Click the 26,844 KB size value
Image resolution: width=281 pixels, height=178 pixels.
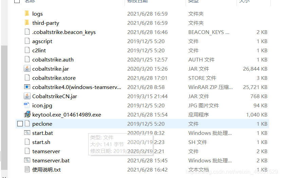(x=255, y=69)
